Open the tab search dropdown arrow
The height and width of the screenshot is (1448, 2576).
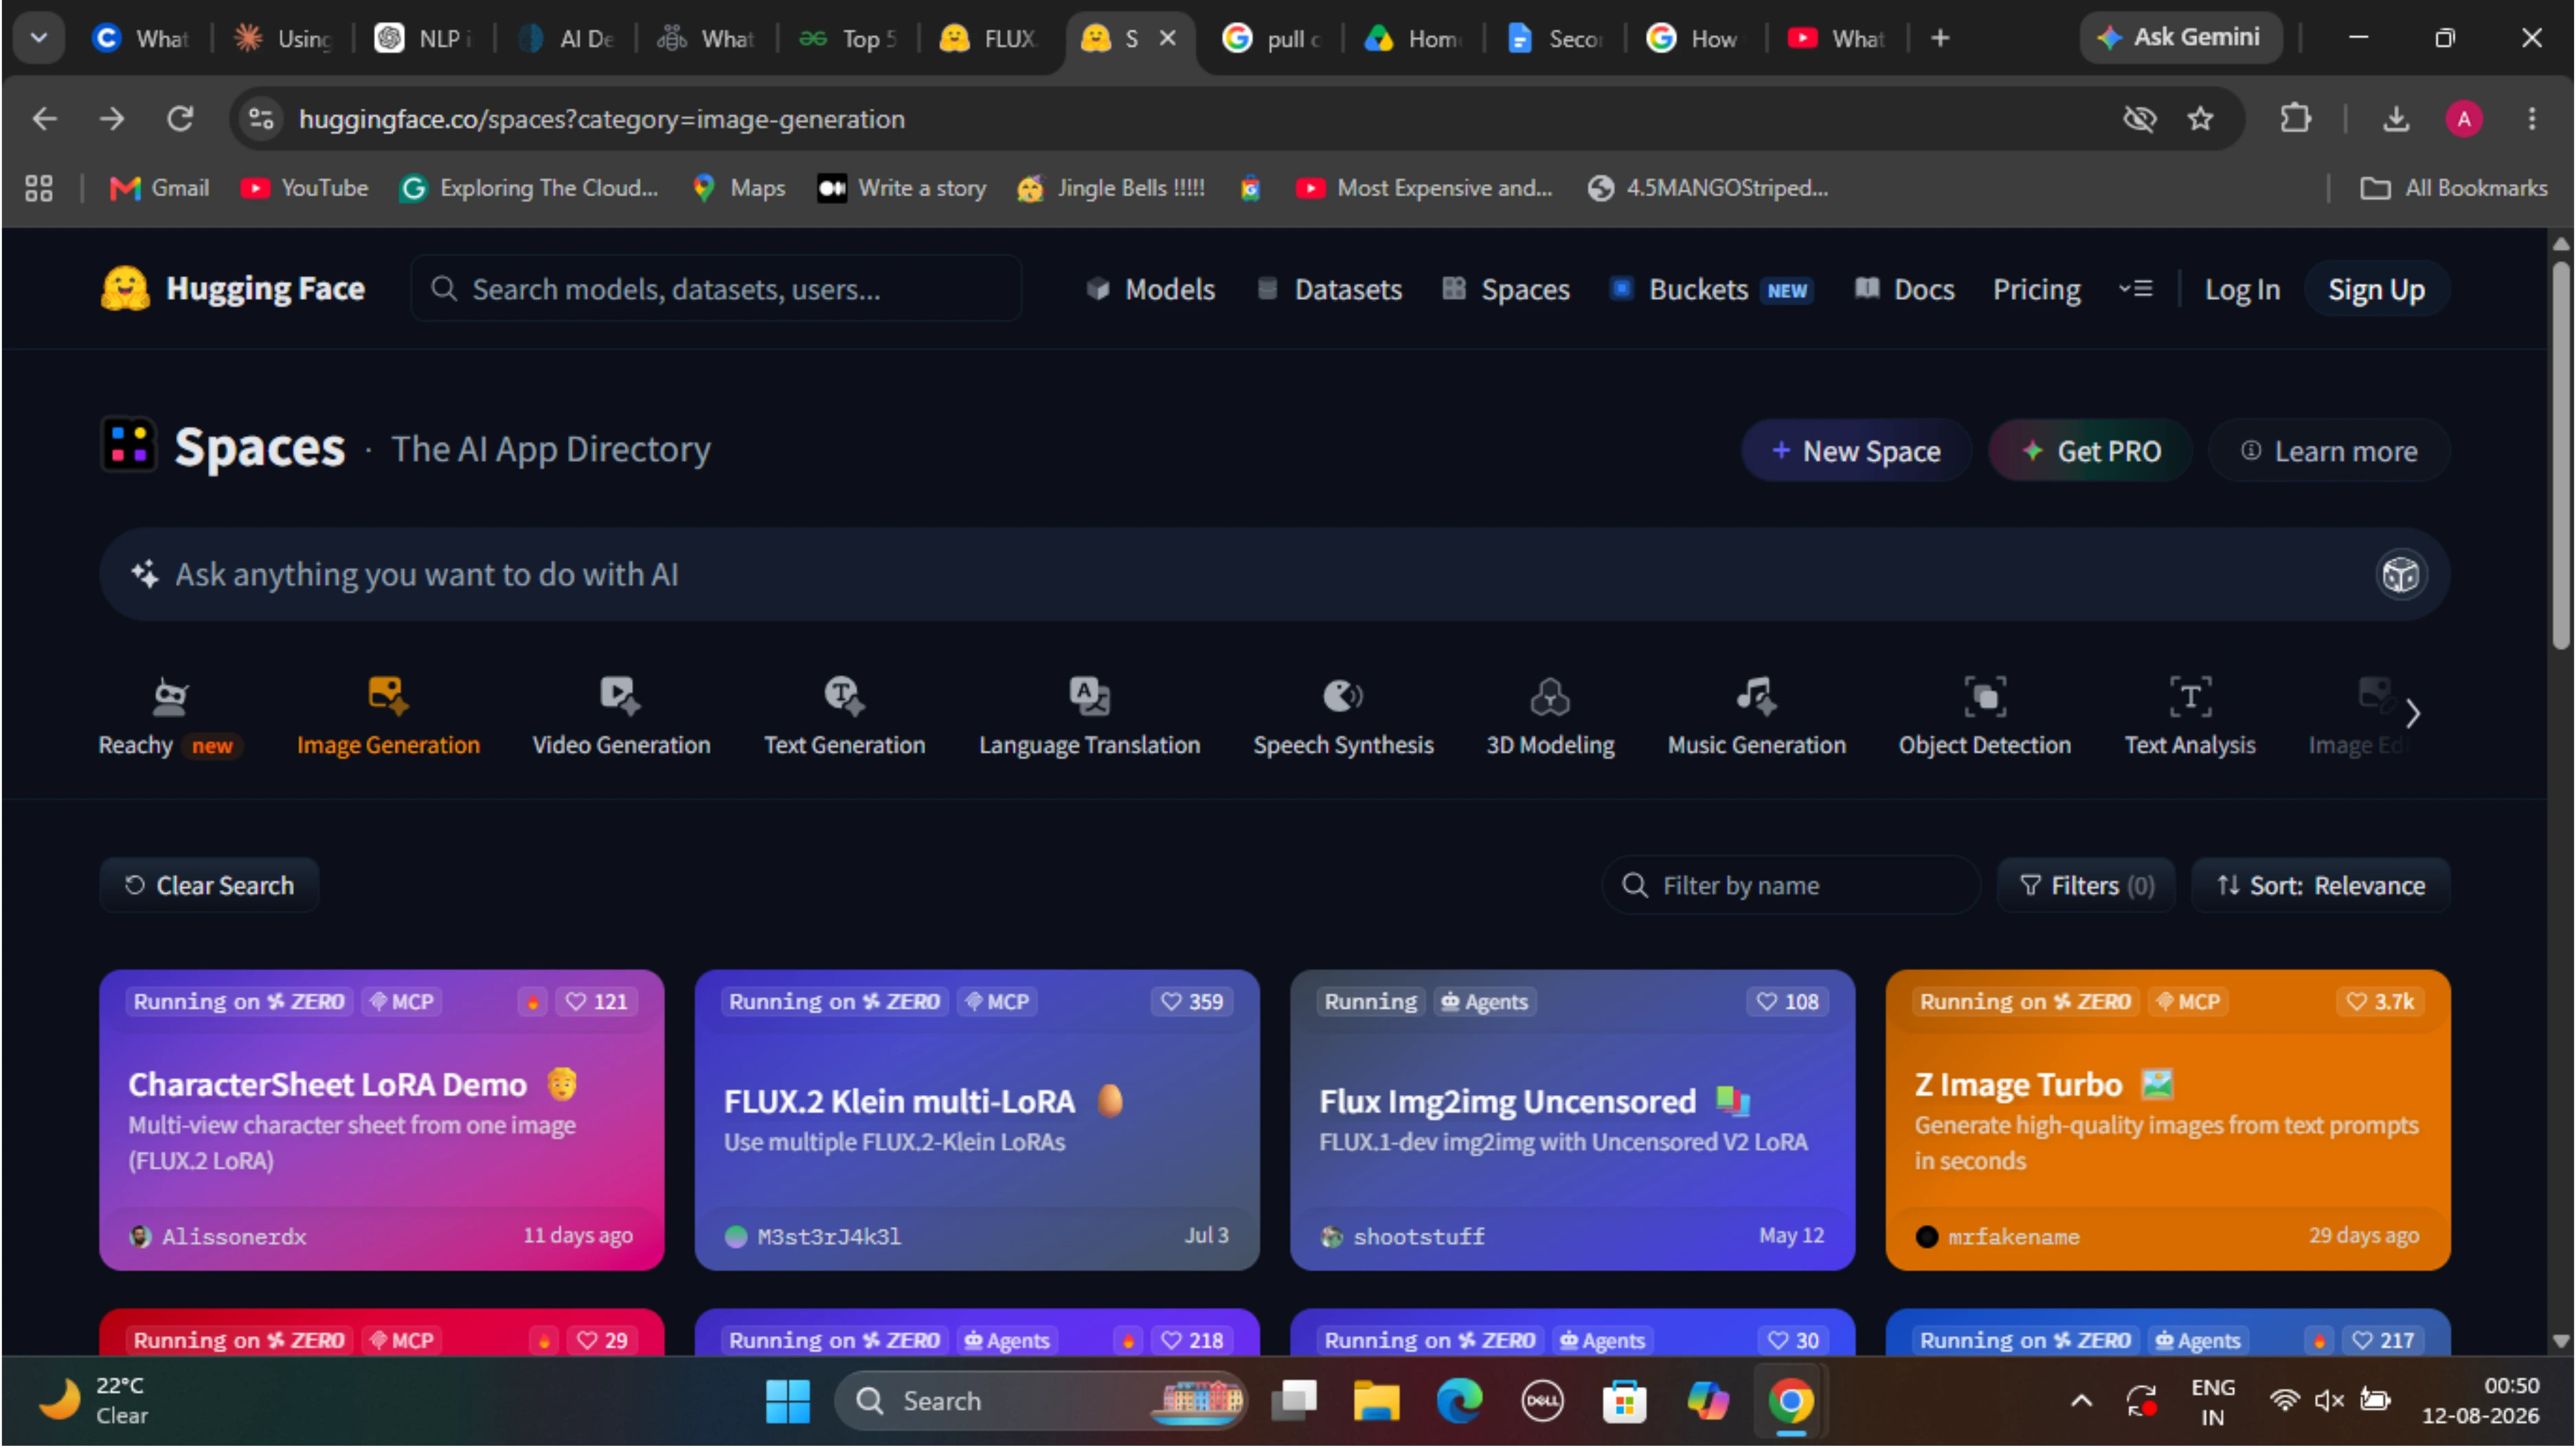point(39,38)
